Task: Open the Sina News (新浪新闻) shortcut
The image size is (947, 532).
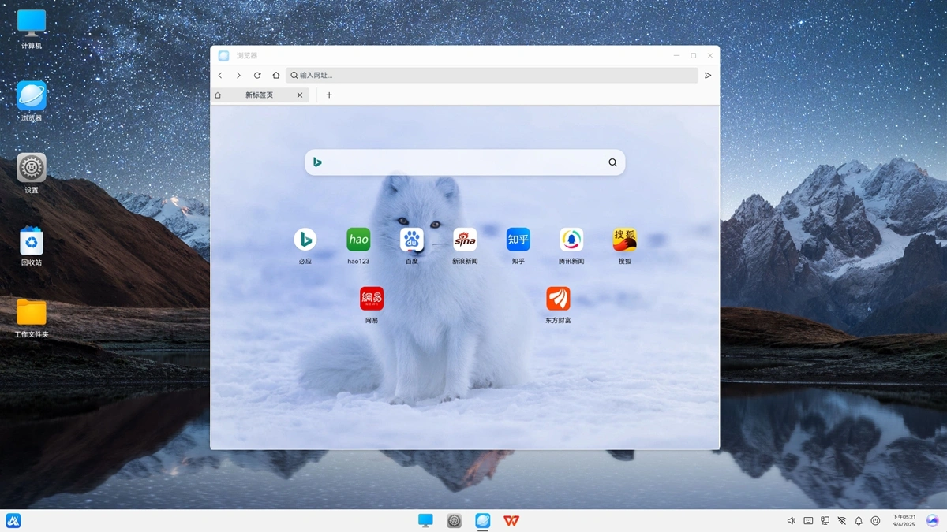Action: coord(465,240)
